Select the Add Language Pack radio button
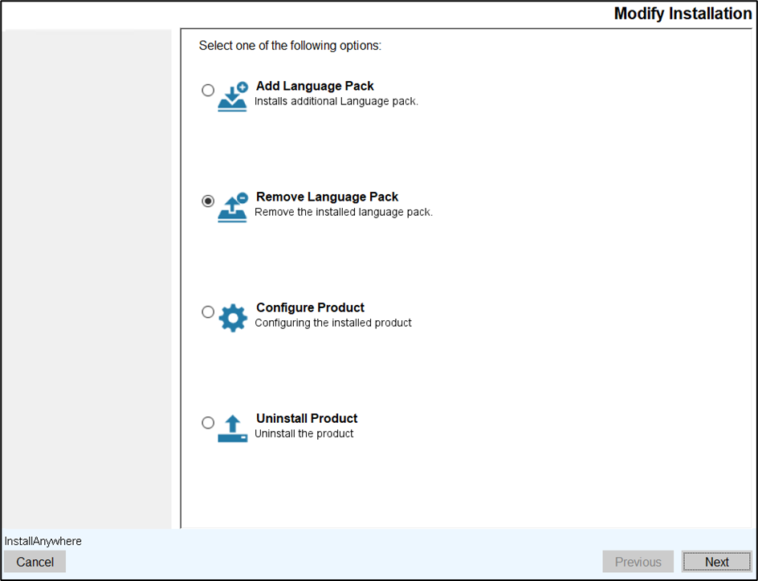Image resolution: width=758 pixels, height=581 pixels. point(208,91)
